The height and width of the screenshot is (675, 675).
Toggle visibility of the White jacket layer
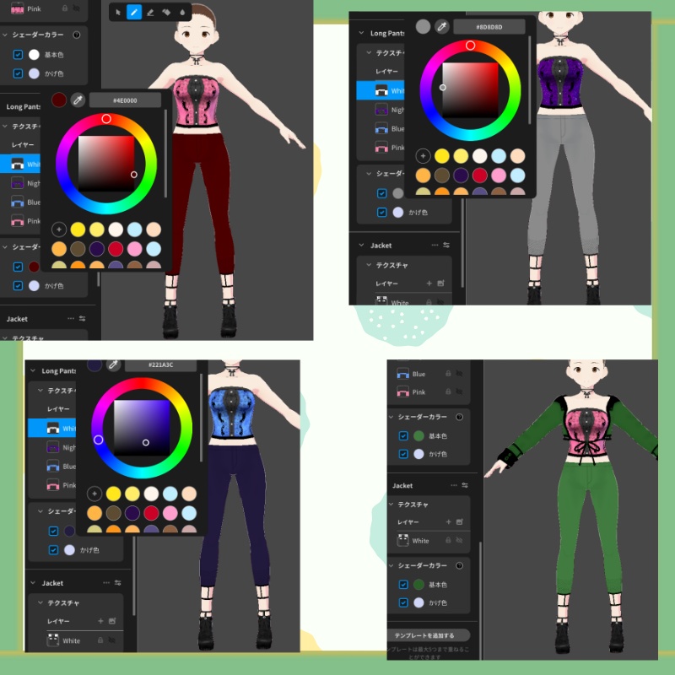pyautogui.click(x=460, y=541)
